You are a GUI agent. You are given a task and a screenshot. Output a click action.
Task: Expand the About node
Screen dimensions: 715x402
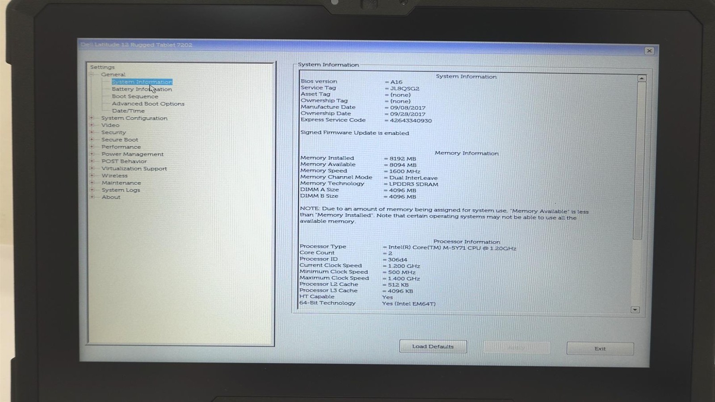tap(92, 197)
